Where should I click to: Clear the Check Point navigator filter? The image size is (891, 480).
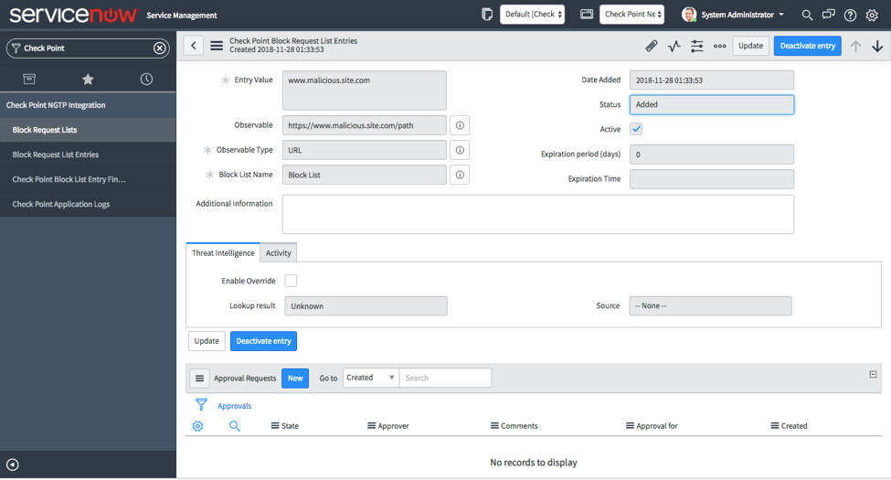coord(160,48)
